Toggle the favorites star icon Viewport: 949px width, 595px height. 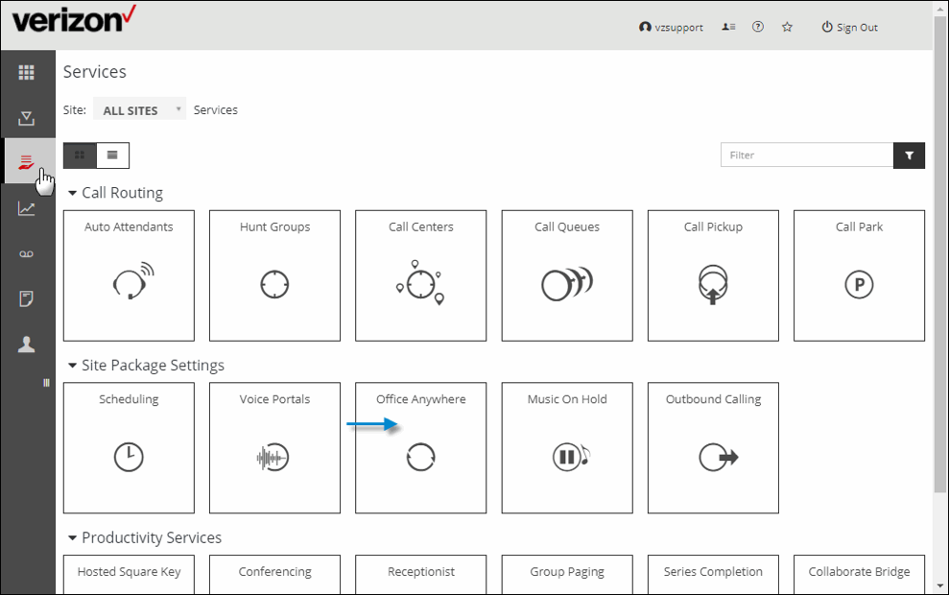[x=787, y=28]
